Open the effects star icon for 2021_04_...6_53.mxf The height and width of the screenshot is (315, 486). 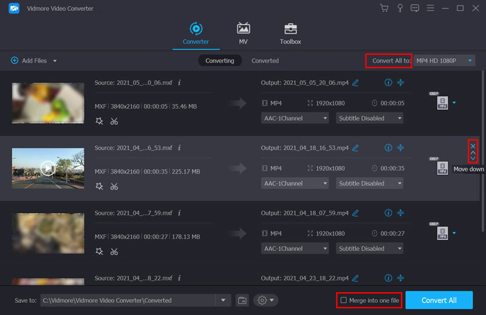click(100, 186)
